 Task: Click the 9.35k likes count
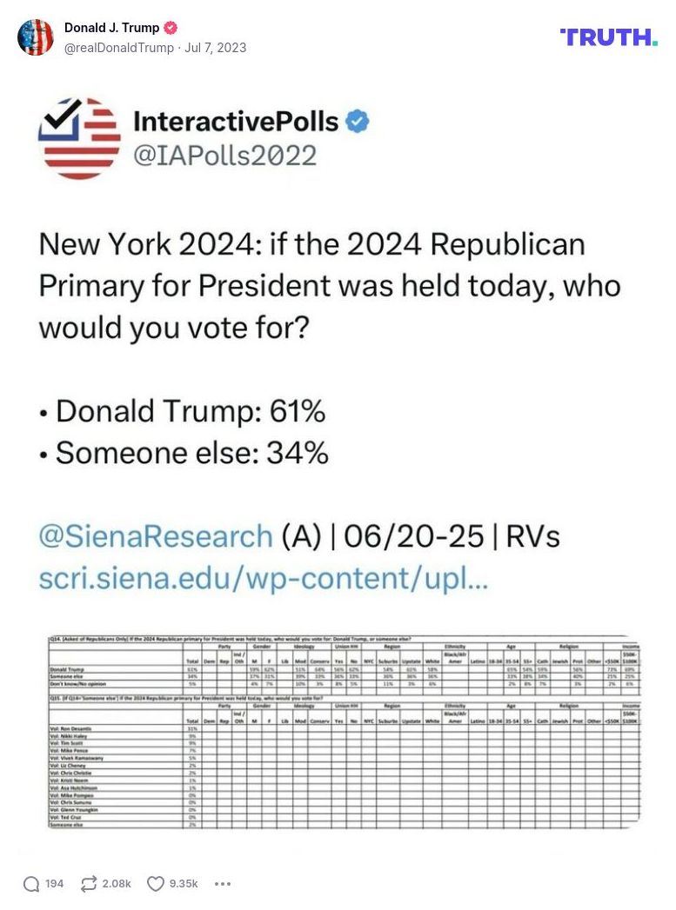184,883
